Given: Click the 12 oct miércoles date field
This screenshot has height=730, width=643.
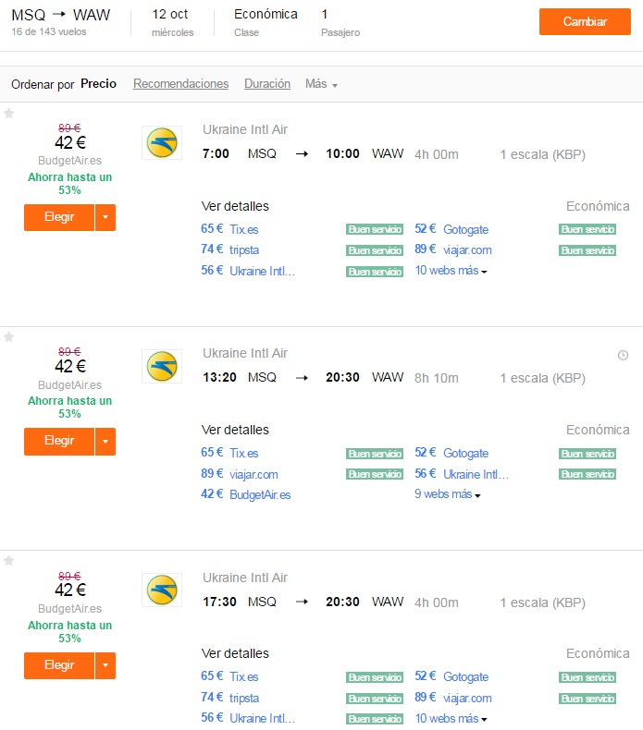Looking at the screenshot, I should coord(172,22).
